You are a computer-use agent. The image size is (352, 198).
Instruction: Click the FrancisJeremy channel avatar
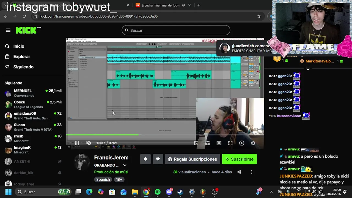(x=82, y=162)
